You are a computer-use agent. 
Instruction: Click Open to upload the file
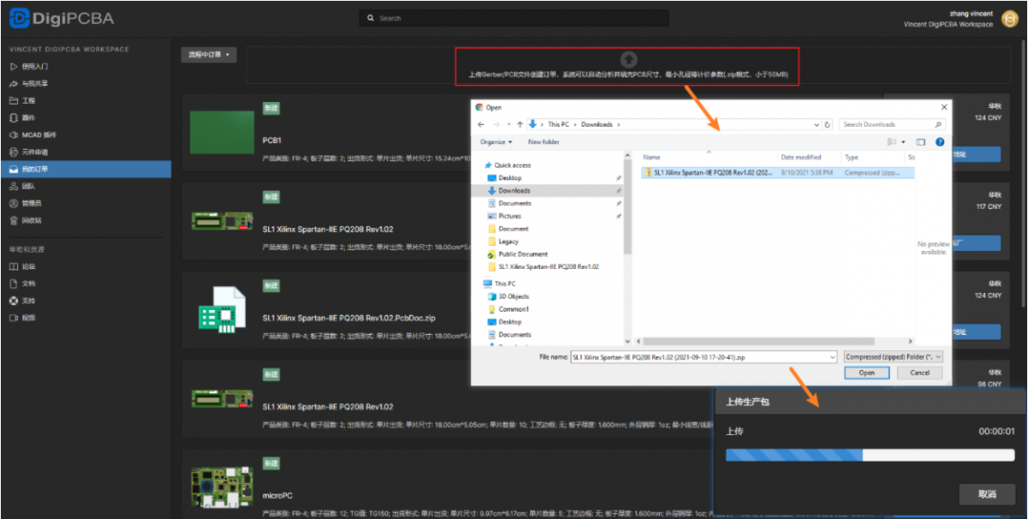point(867,373)
